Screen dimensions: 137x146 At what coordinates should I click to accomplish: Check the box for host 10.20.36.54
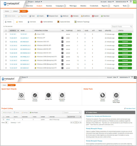pos(6,49)
